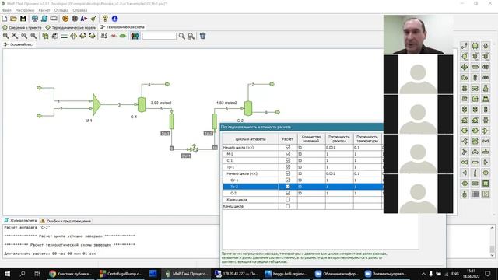Open the Chrome window in taskbar
498x280 pixels.
pos(71,274)
